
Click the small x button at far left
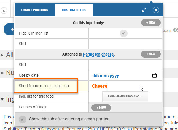point(4,11)
